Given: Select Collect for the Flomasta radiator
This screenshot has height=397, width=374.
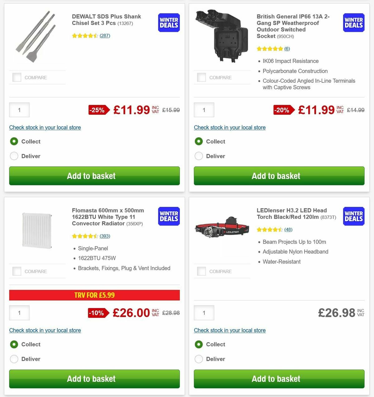Looking at the screenshot, I should click(14, 344).
